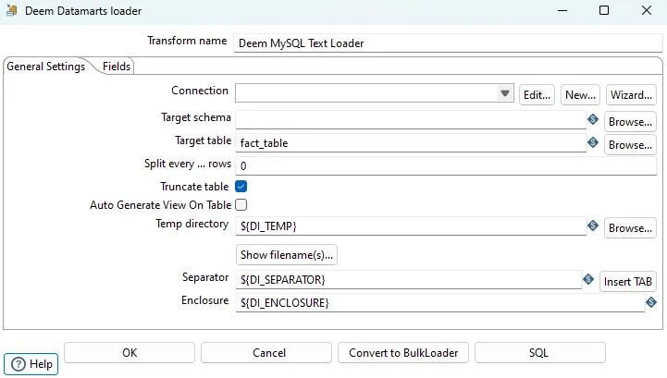
Task: Click Cancel to discard changes
Action: coord(266,353)
